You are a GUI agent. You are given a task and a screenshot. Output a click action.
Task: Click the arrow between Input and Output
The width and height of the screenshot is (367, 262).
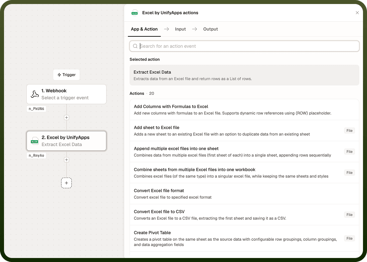tap(194, 29)
